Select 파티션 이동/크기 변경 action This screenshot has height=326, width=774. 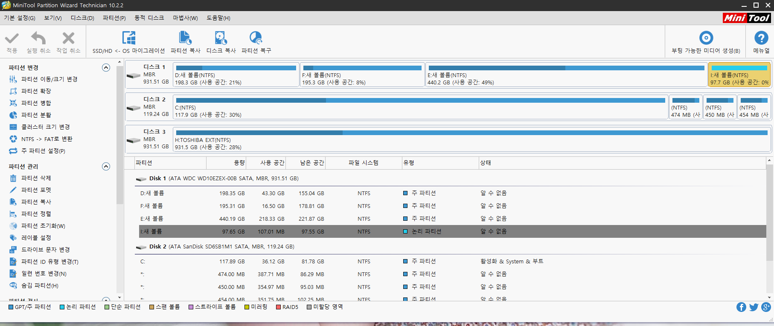(43, 79)
